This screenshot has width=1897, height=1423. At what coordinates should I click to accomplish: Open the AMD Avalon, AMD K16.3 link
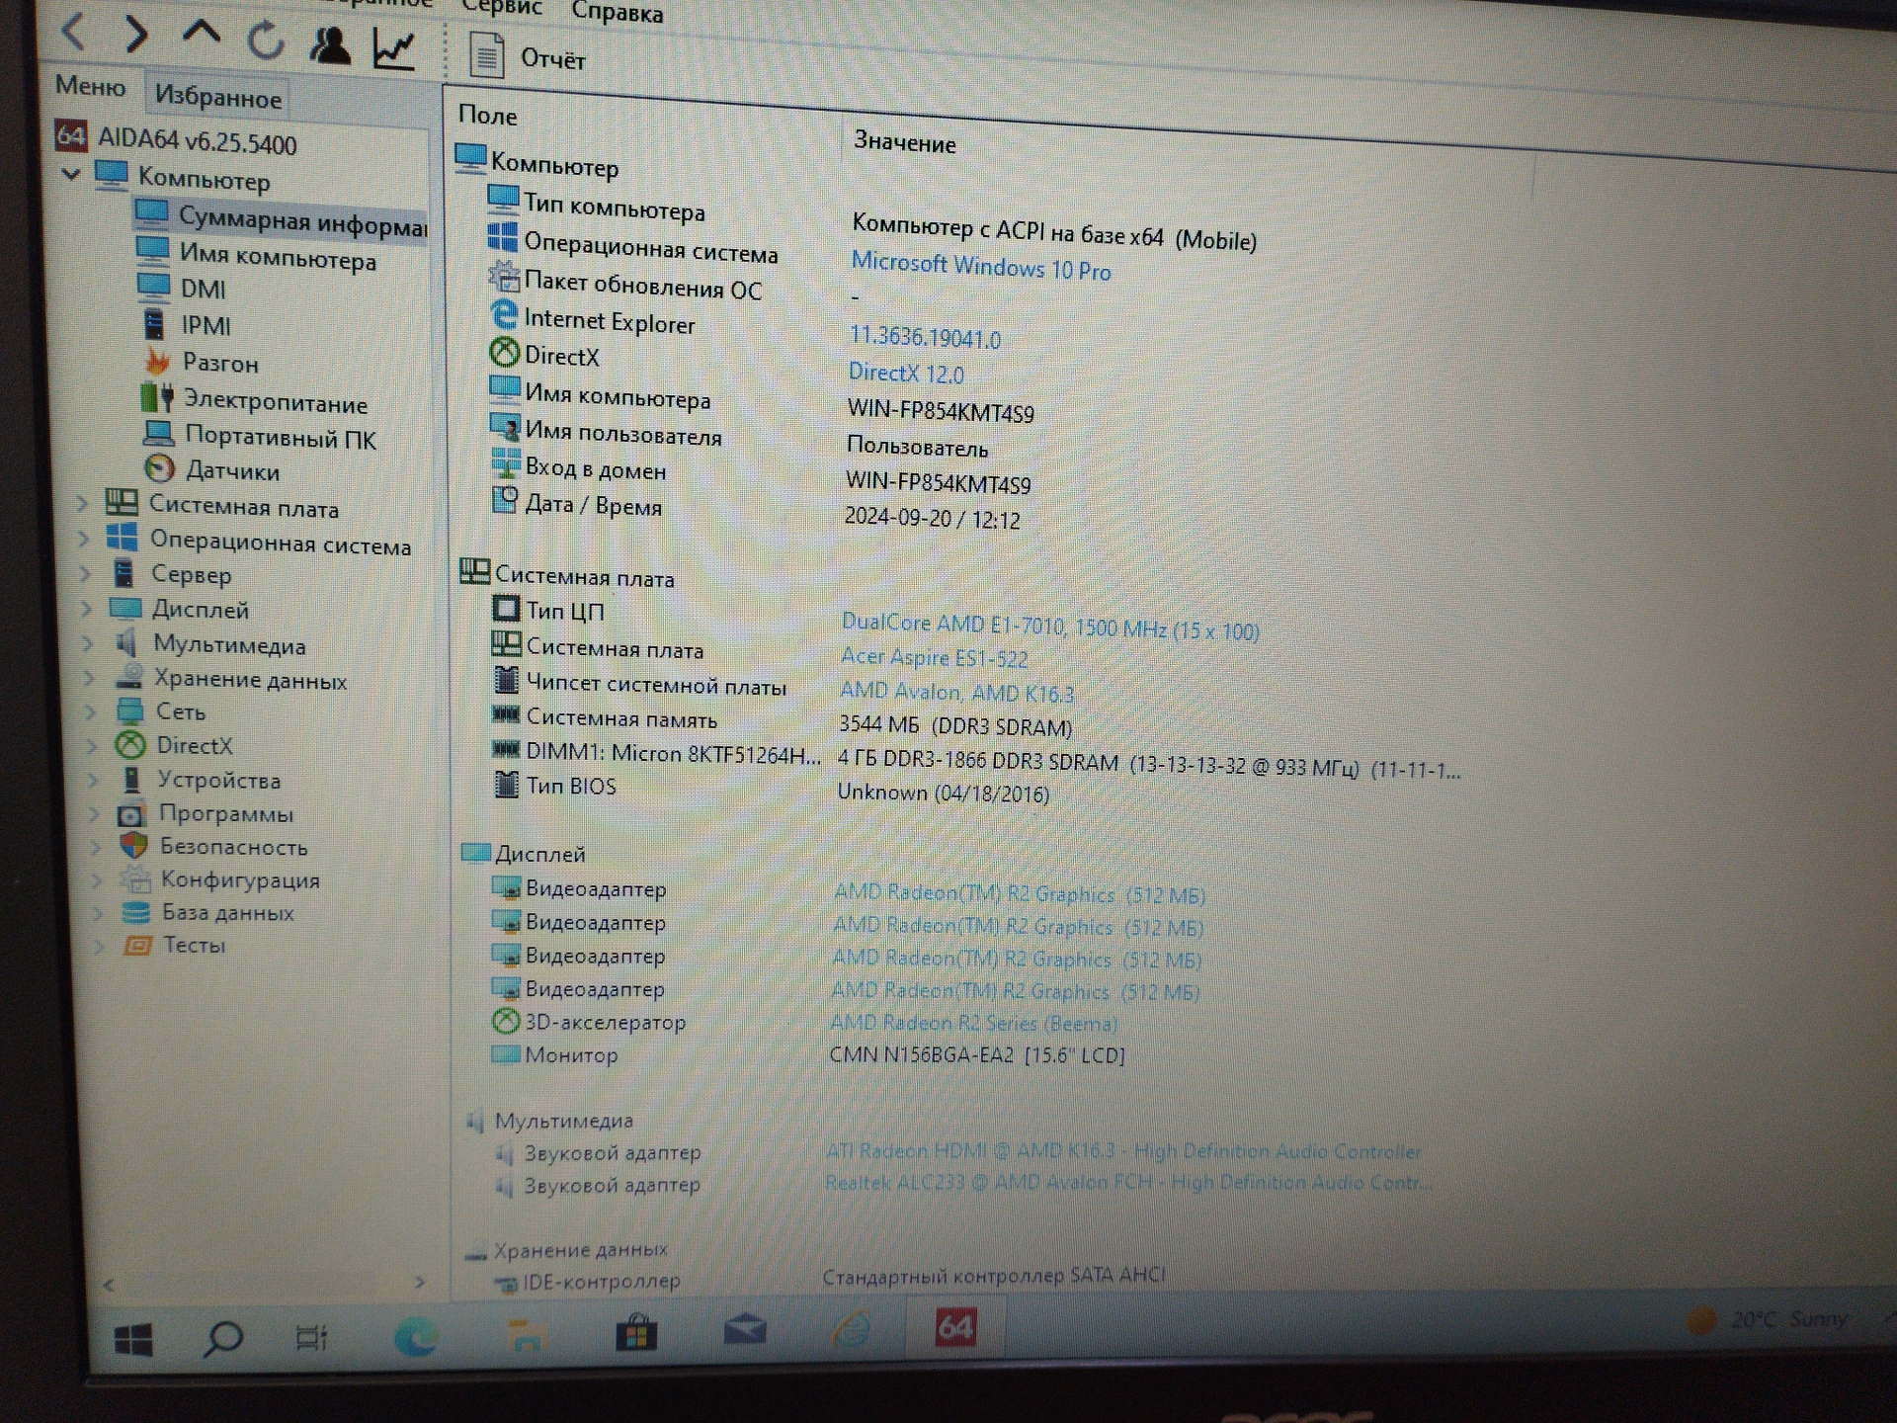click(956, 692)
